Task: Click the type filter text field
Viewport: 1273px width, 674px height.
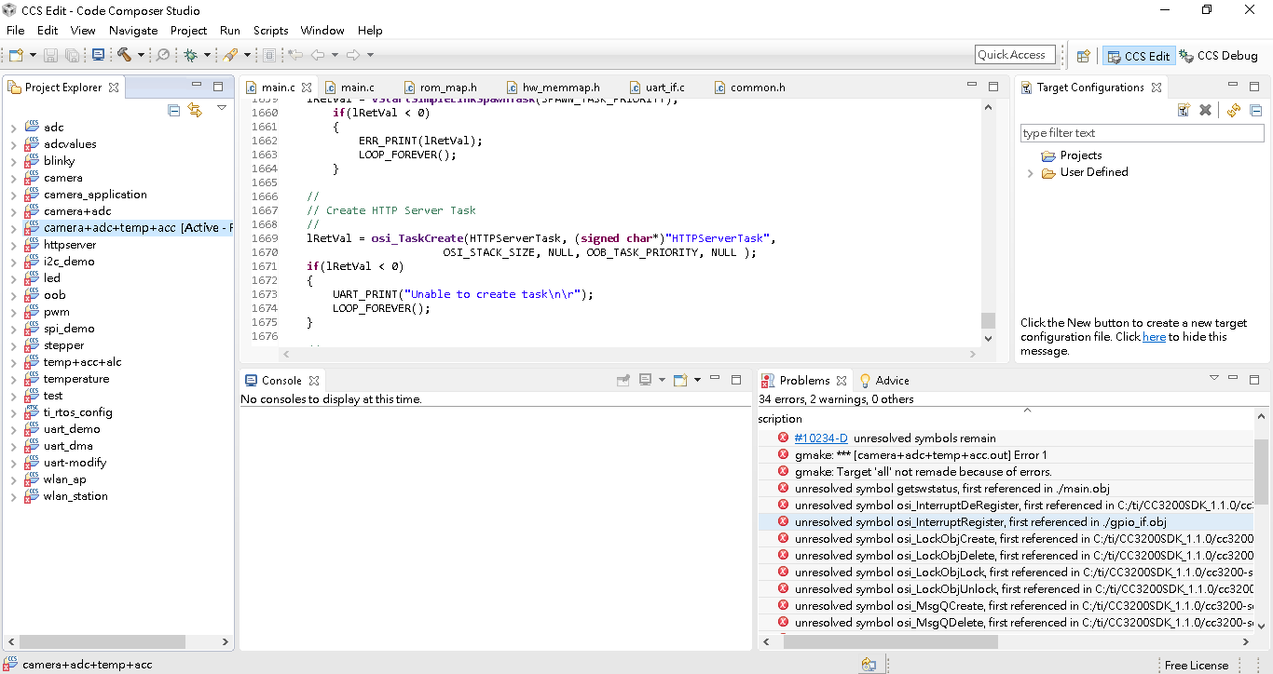Action: coord(1142,133)
